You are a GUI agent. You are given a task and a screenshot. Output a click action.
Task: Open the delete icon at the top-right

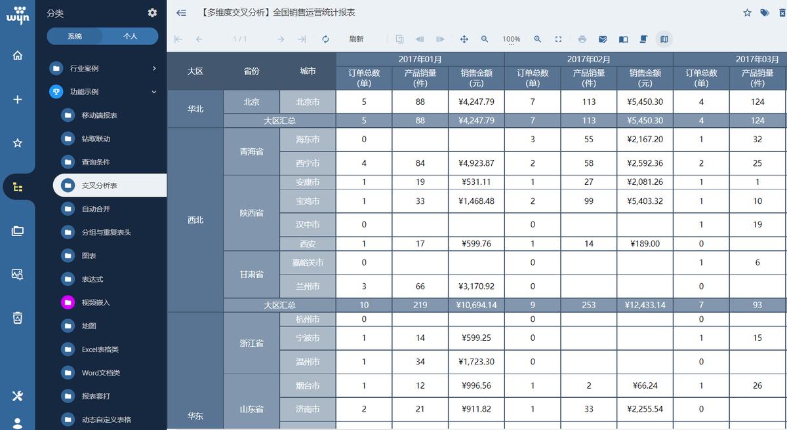coord(781,12)
